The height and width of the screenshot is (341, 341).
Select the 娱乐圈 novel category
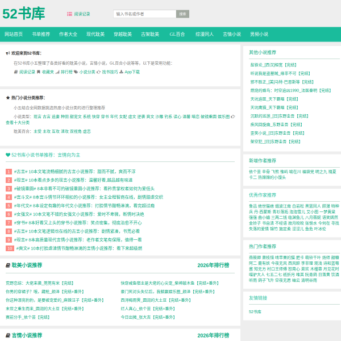tap(223, 117)
